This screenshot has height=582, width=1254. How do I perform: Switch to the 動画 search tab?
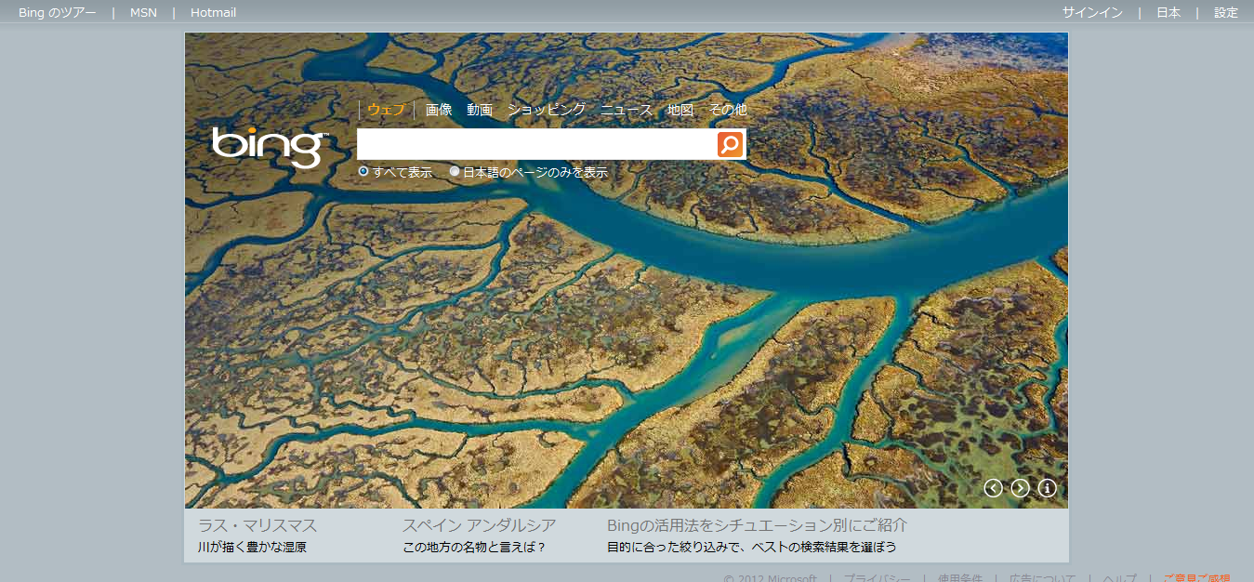480,110
